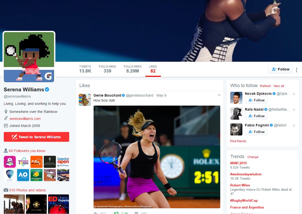Follow Fabio Fognini
This screenshot has width=302, height=214.
pyautogui.click(x=256, y=132)
